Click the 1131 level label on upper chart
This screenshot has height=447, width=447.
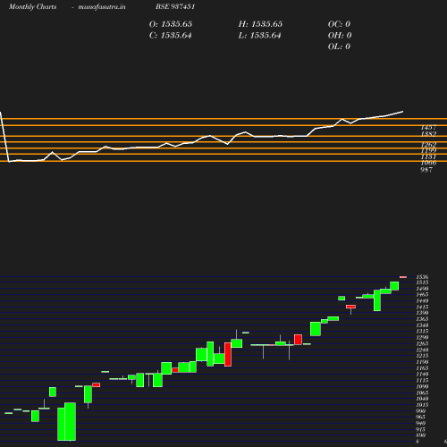[x=428, y=156]
